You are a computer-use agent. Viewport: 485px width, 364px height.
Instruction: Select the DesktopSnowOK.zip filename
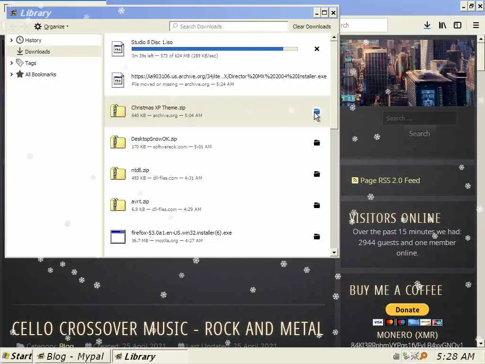coord(154,139)
